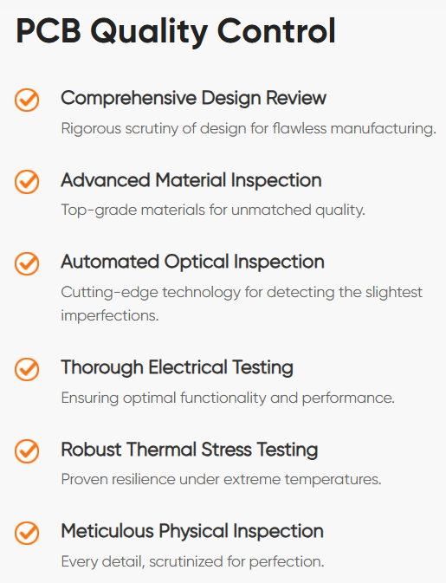Viewport: 446px width, 583px height.
Task: Click the 'Top-grade materials' description text
Action: (x=213, y=211)
